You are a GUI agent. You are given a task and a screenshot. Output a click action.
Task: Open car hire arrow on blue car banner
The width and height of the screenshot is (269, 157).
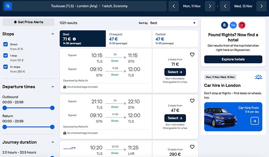coord(255,121)
